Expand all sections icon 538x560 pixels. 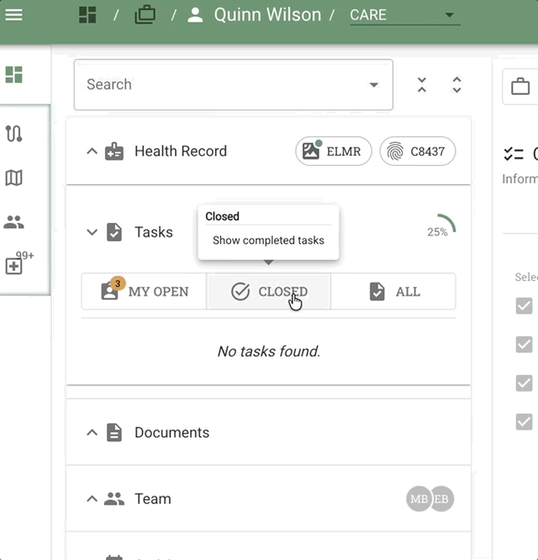(x=456, y=85)
